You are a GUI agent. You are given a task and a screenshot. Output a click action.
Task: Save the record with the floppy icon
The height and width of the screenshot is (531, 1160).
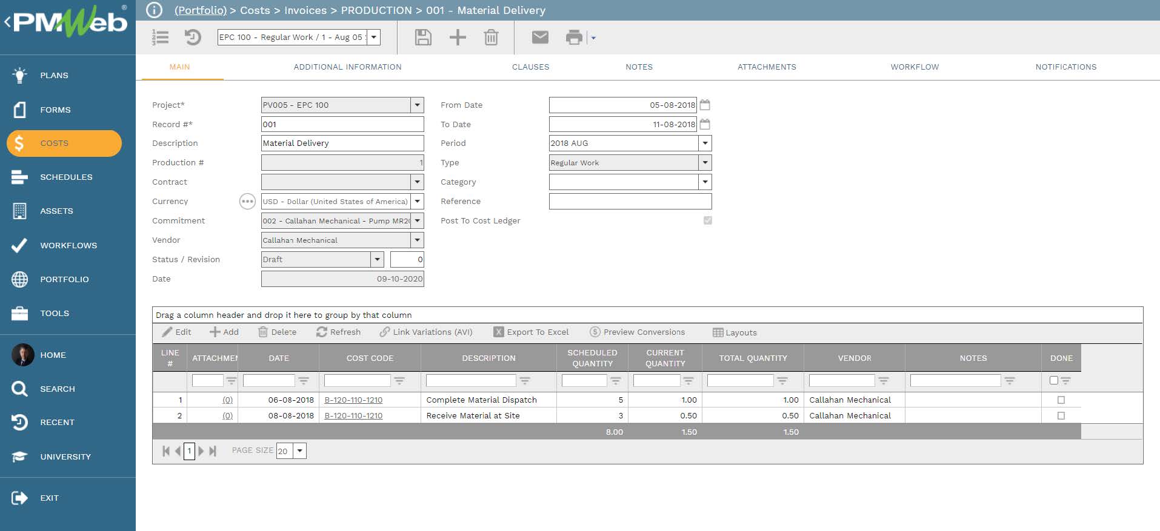pyautogui.click(x=423, y=38)
